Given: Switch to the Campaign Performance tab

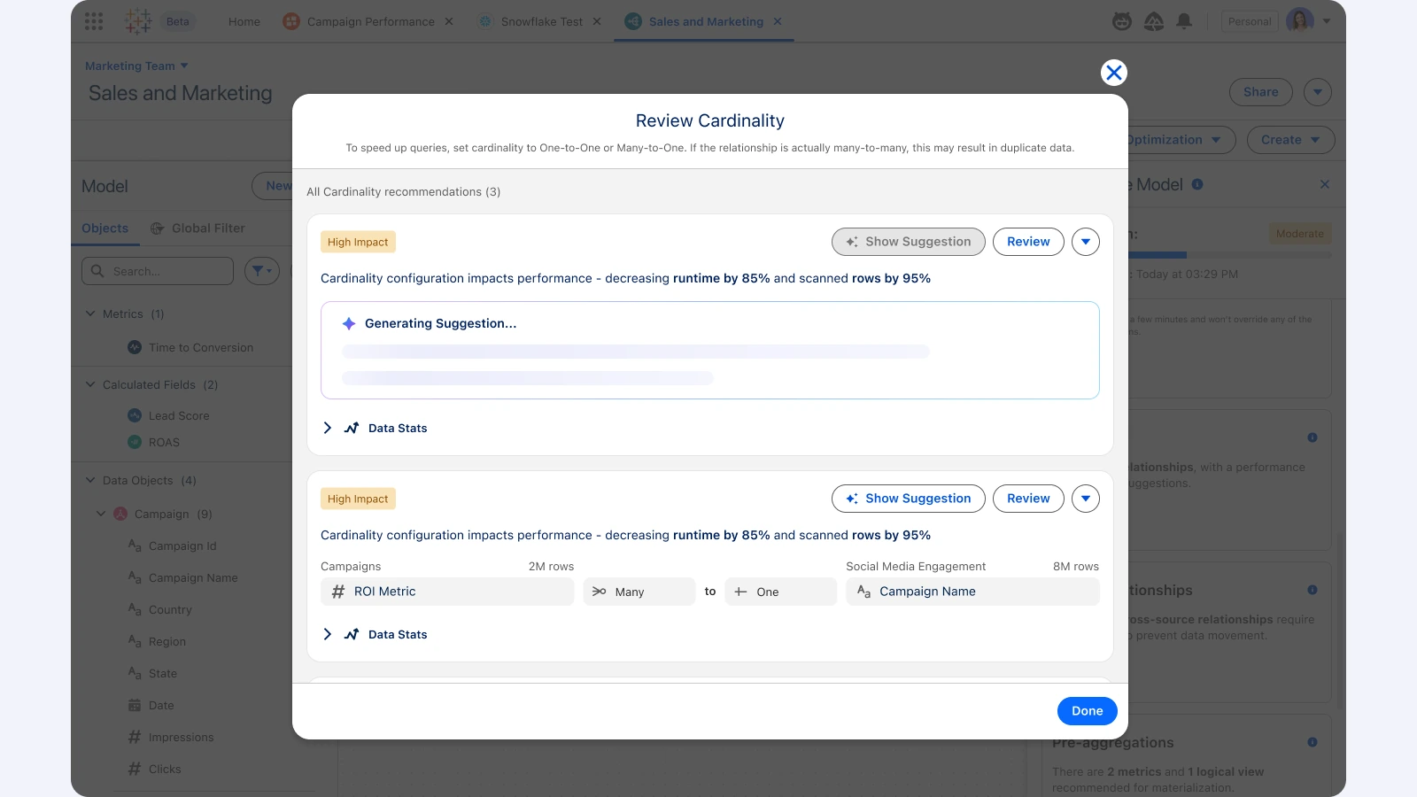Looking at the screenshot, I should point(360,21).
